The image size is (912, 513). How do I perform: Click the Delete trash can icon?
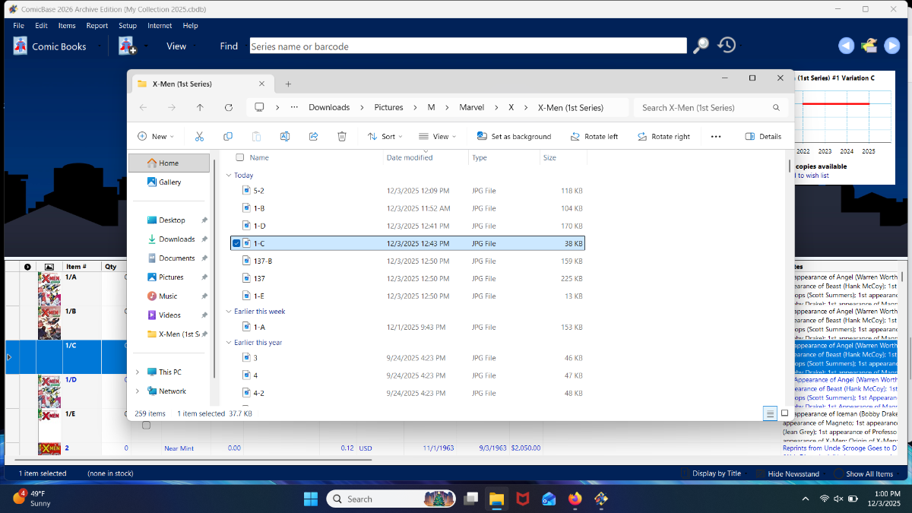pos(342,137)
